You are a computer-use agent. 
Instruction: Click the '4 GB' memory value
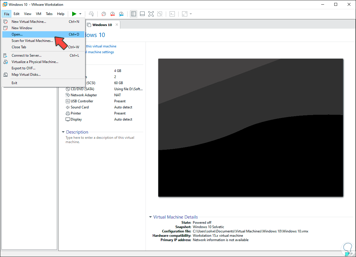pyautogui.click(x=118, y=71)
